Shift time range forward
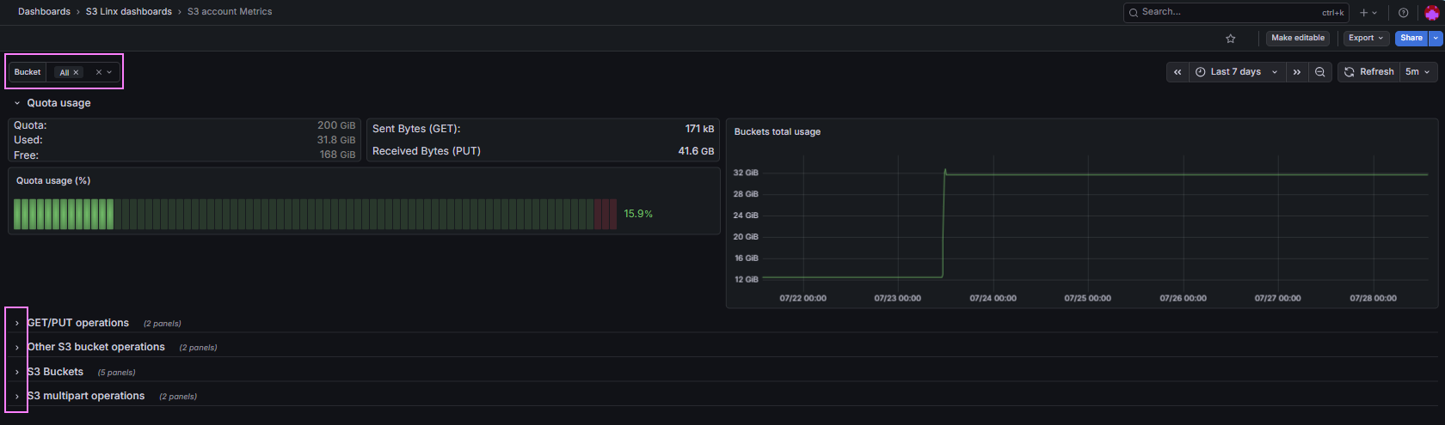The image size is (1445, 425). [x=1296, y=72]
